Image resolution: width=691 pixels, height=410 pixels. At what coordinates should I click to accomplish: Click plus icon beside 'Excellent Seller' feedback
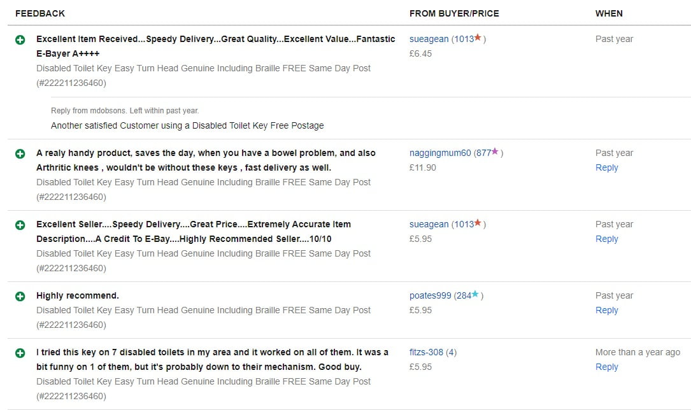click(x=20, y=225)
